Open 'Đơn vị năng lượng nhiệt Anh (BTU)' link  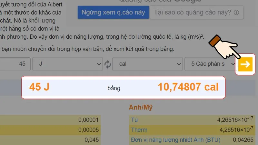click(x=175, y=140)
